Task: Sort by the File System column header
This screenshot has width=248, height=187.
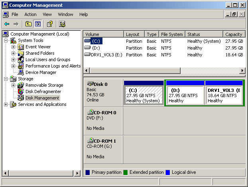Action: pos(172,34)
